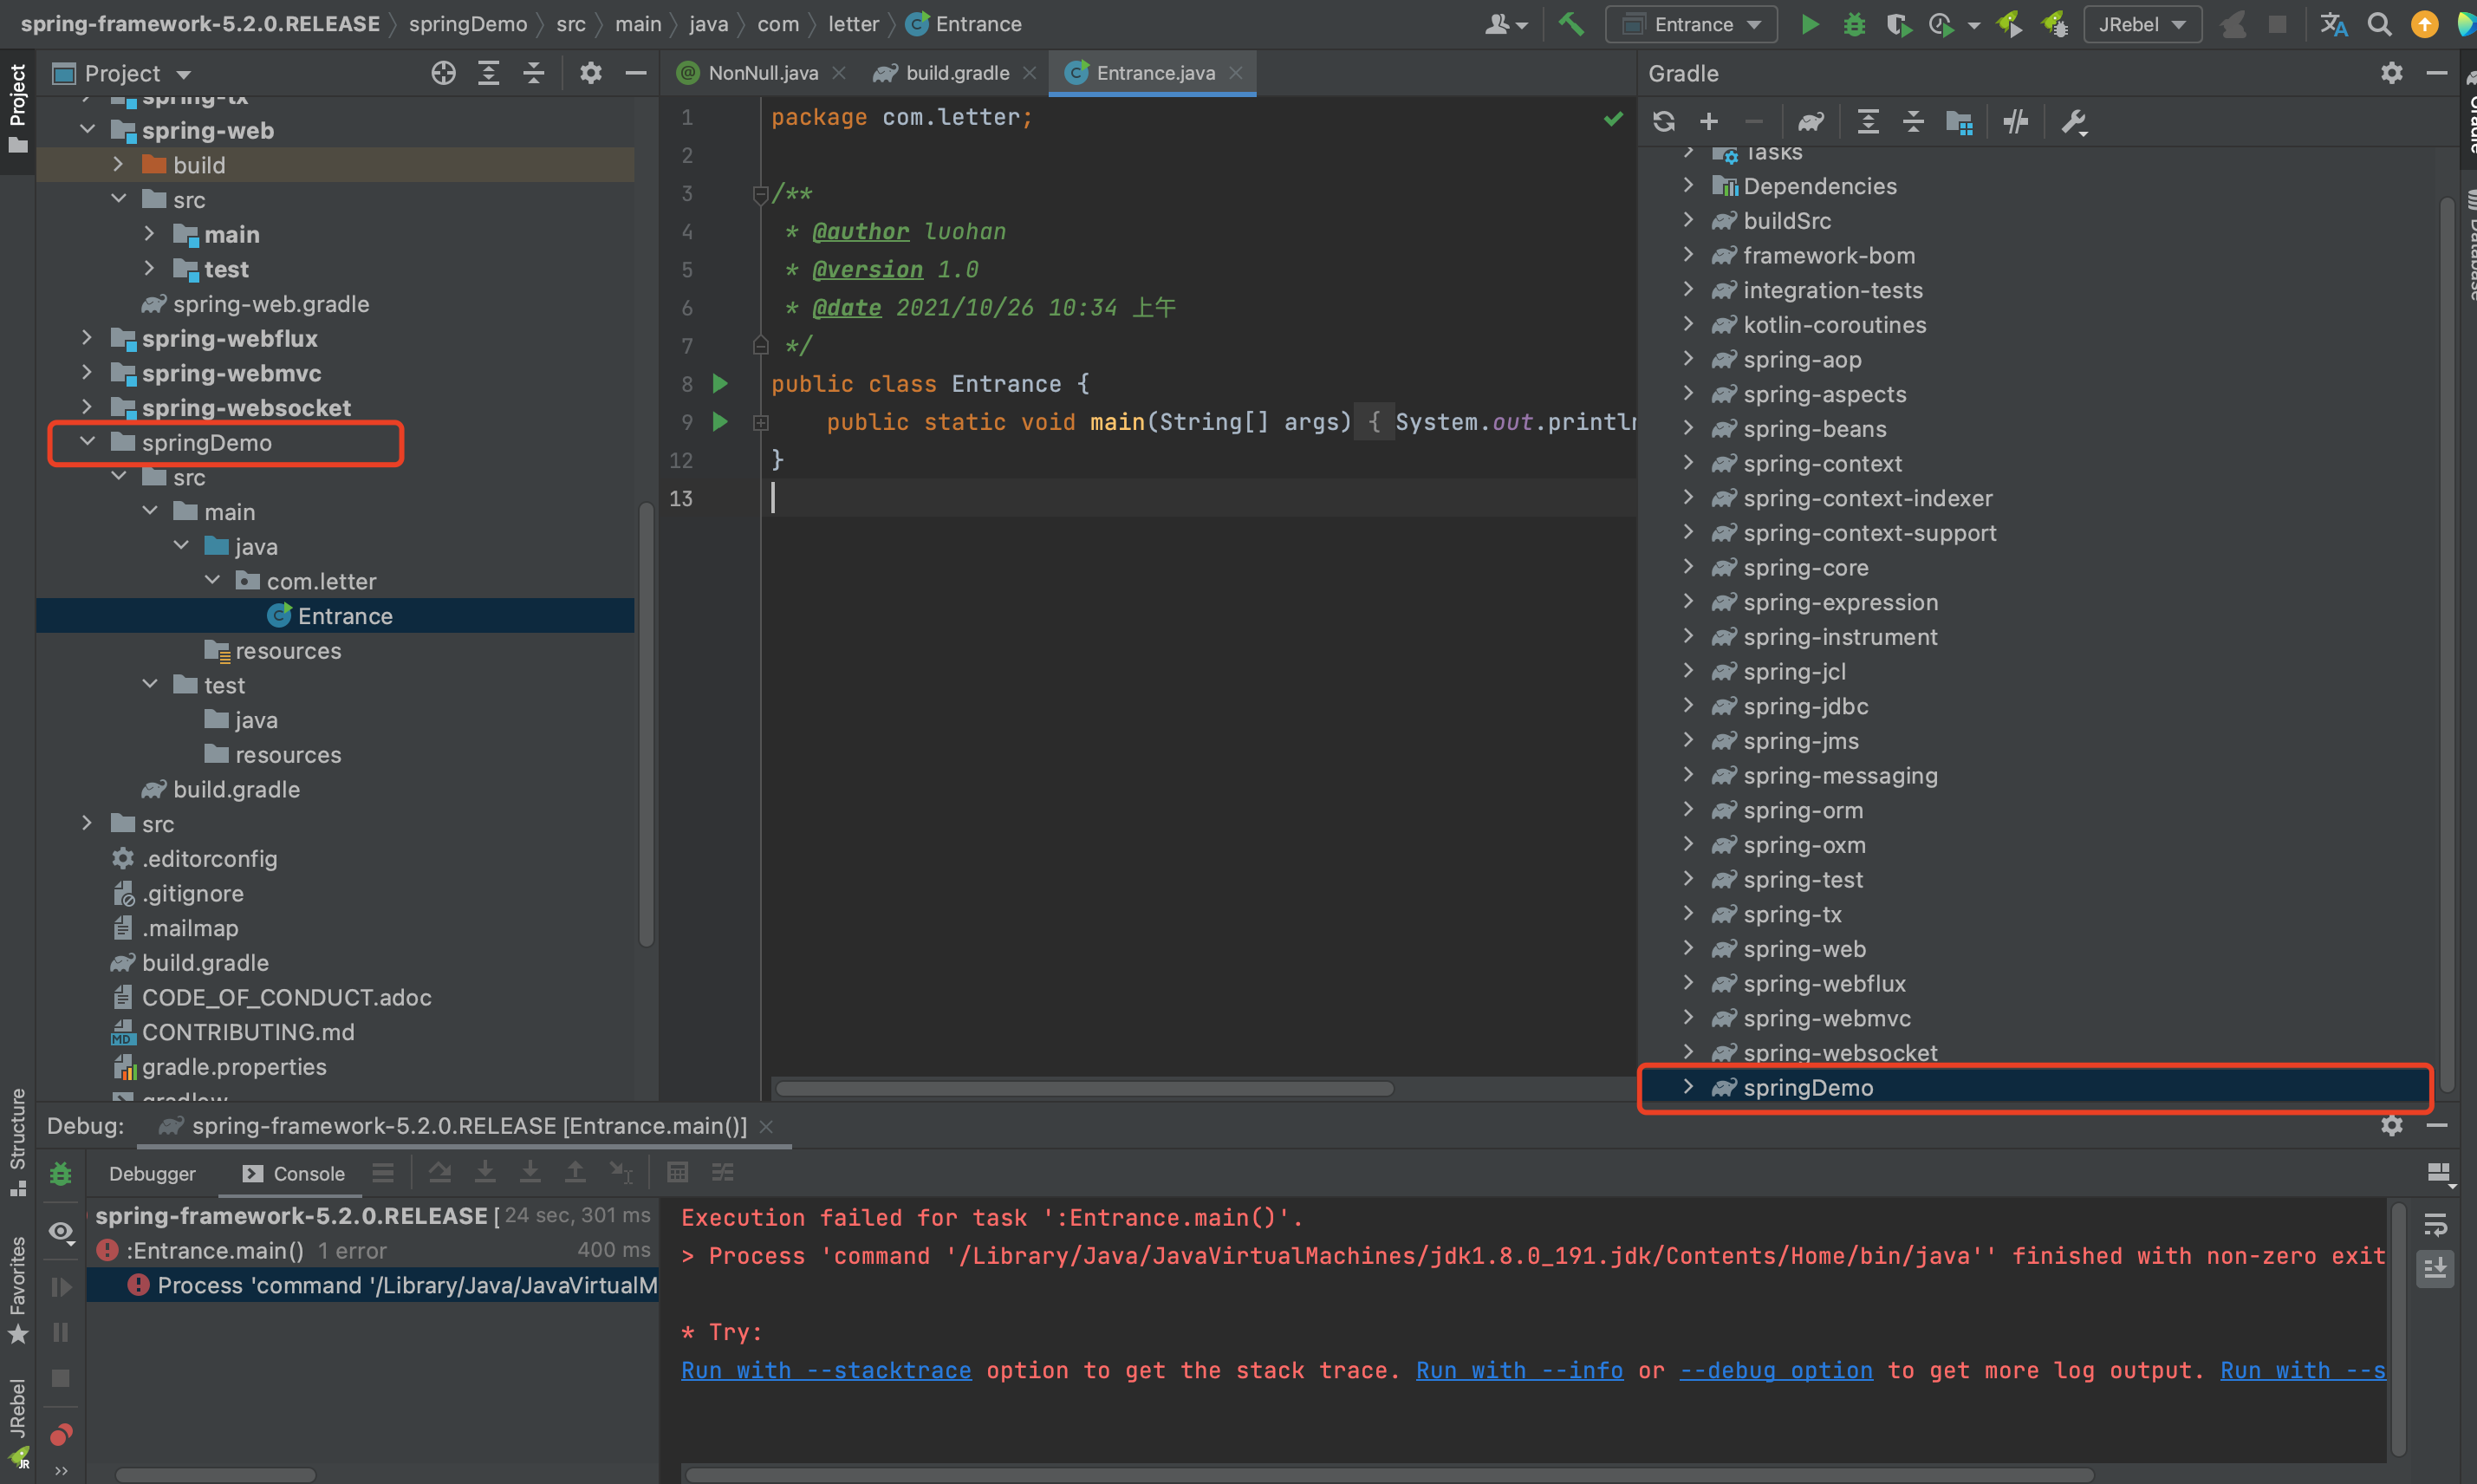Expand spring-webflux module in project tree
The width and height of the screenshot is (2477, 1484).
(x=87, y=337)
